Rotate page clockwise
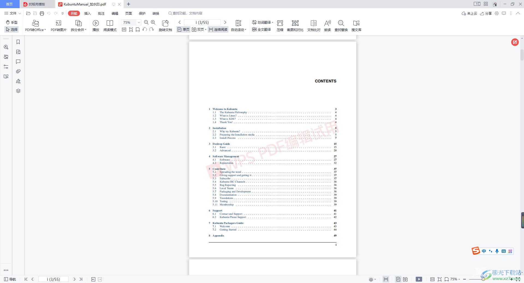 pos(151,29)
